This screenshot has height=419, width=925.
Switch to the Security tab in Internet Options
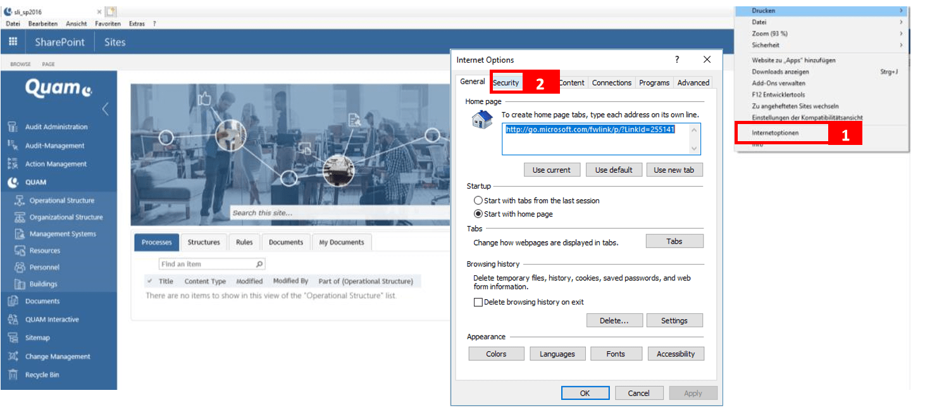pyautogui.click(x=506, y=82)
